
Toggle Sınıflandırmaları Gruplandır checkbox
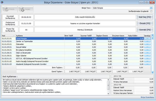[151, 11]
